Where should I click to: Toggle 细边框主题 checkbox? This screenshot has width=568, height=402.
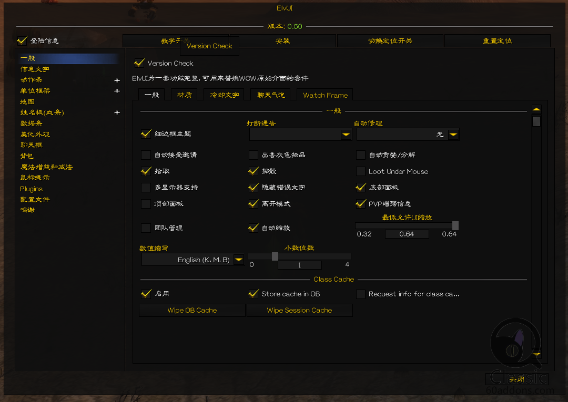[x=146, y=134]
